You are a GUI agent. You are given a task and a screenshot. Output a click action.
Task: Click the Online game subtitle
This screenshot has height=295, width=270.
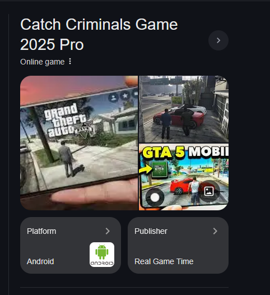tap(42, 62)
